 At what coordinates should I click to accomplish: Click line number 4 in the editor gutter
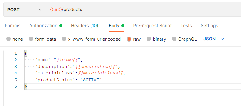click(x=15, y=73)
